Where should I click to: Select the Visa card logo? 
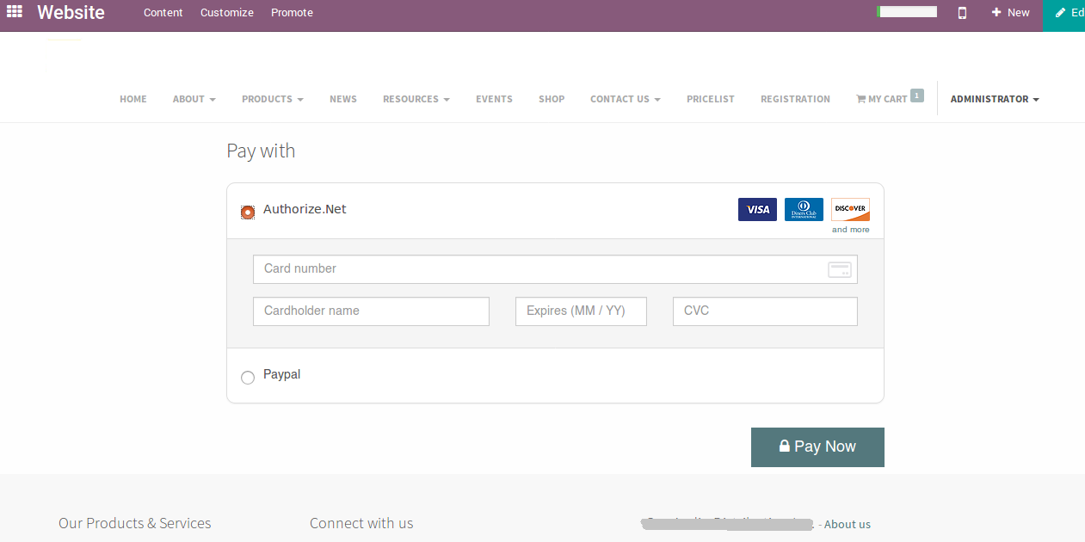pos(757,209)
